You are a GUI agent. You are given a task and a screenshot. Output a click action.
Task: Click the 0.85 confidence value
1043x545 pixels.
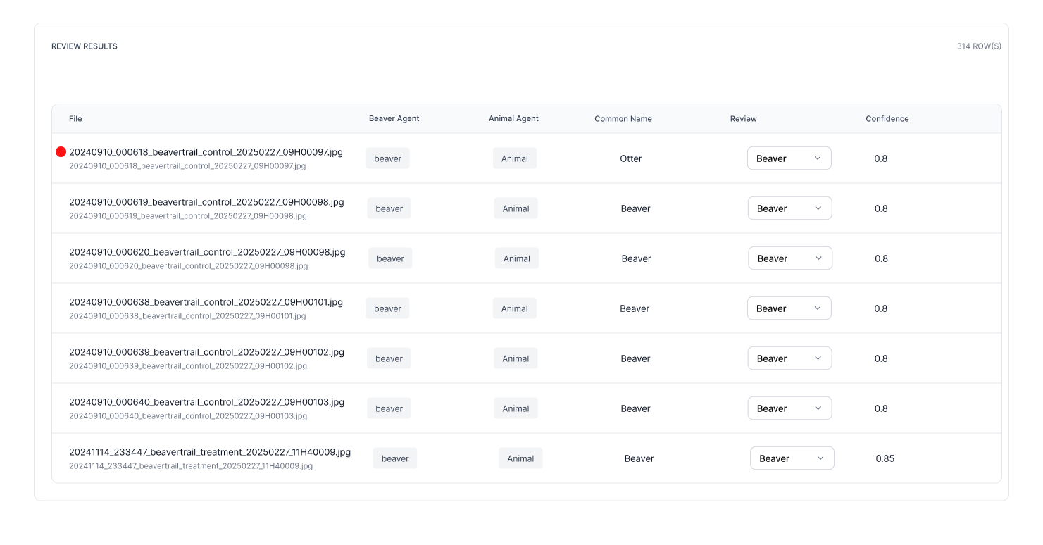(885, 458)
